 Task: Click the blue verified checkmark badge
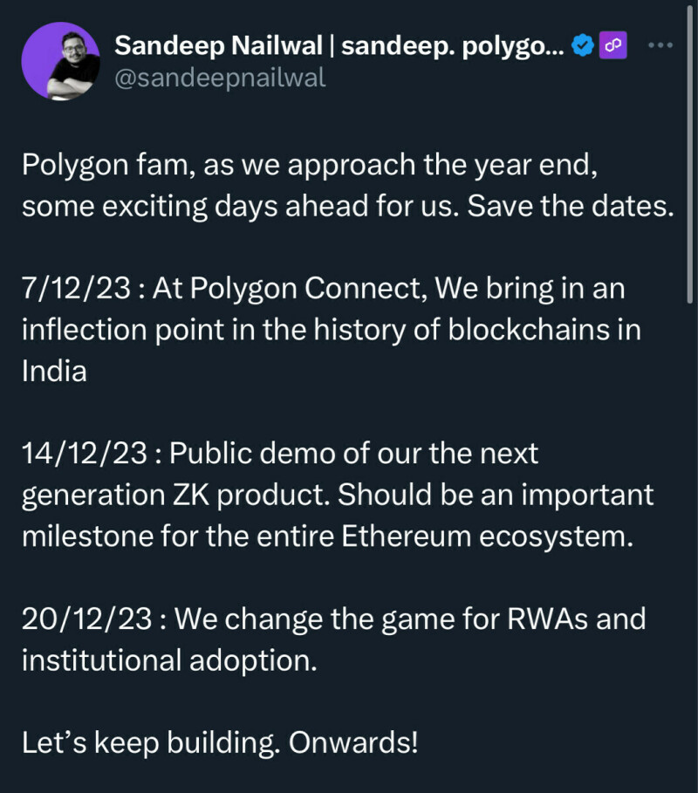(583, 45)
